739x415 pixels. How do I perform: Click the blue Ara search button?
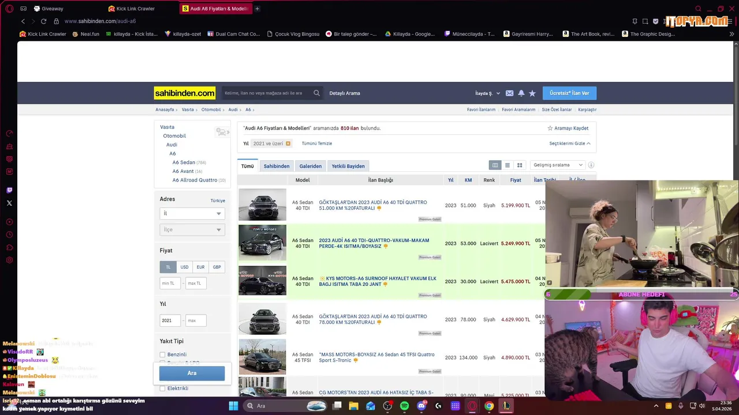[192, 373]
